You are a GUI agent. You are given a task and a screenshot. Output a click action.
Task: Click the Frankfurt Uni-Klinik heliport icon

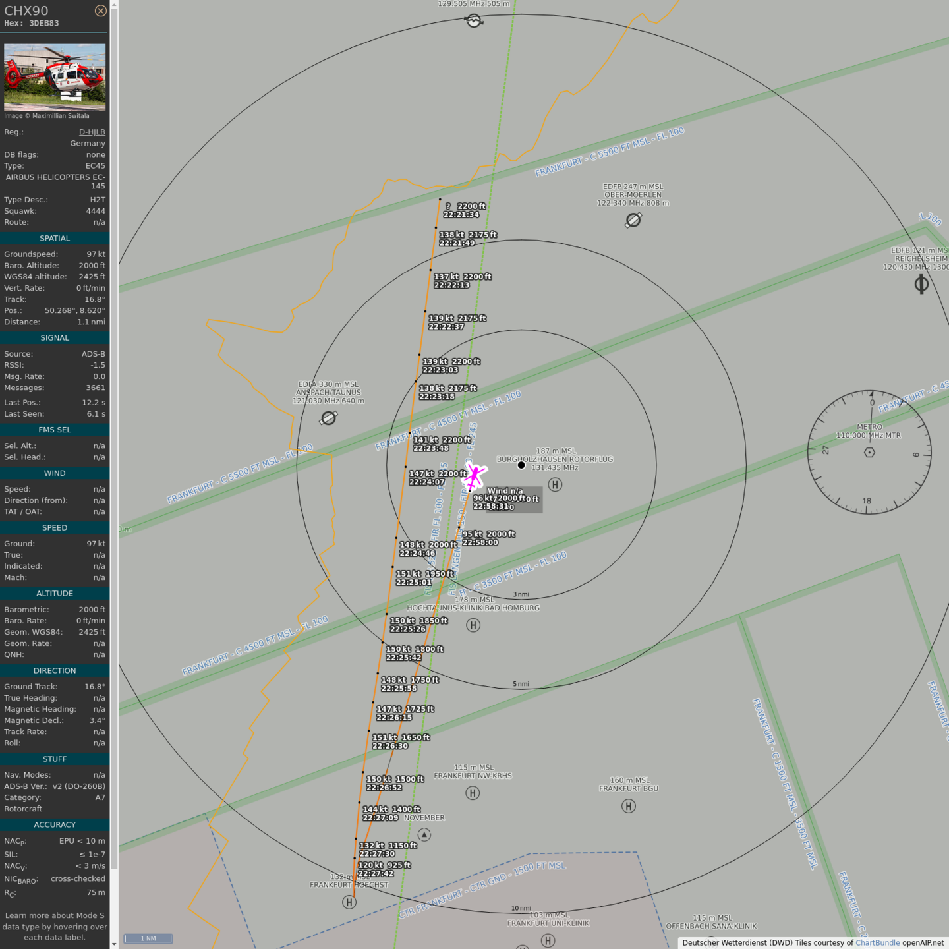click(548, 940)
